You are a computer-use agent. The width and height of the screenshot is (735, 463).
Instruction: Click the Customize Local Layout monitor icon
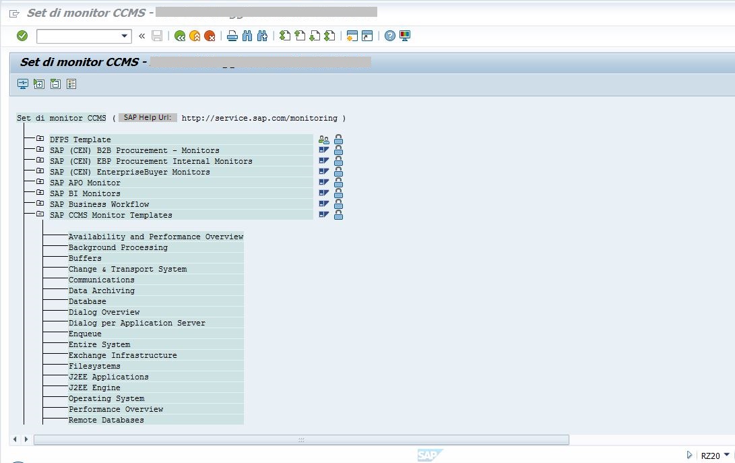coord(405,36)
